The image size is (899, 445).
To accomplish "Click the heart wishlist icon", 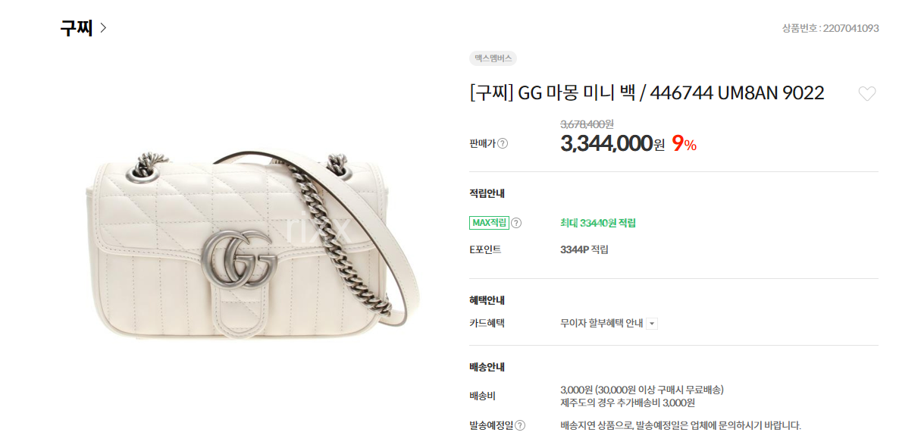I will pyautogui.click(x=867, y=93).
